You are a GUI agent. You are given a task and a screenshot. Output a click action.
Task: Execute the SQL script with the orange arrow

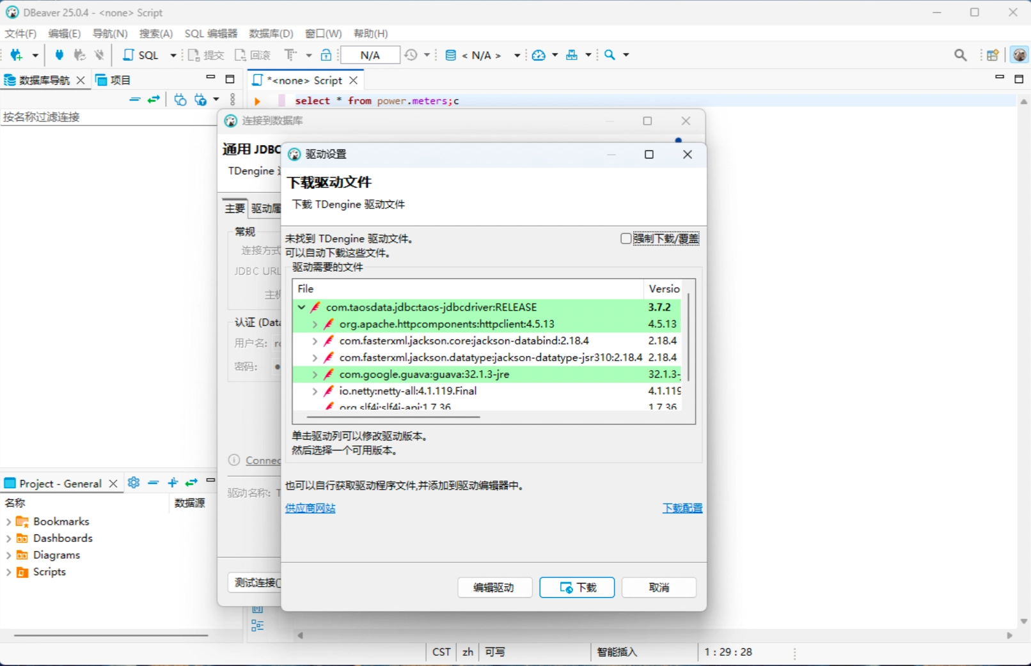tap(257, 101)
